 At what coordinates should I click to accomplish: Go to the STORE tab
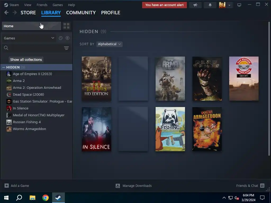pos(28,13)
